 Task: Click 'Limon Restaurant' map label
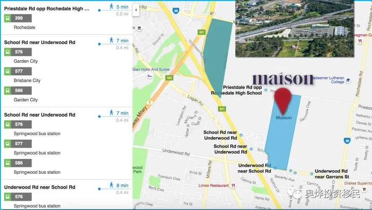click(213, 185)
